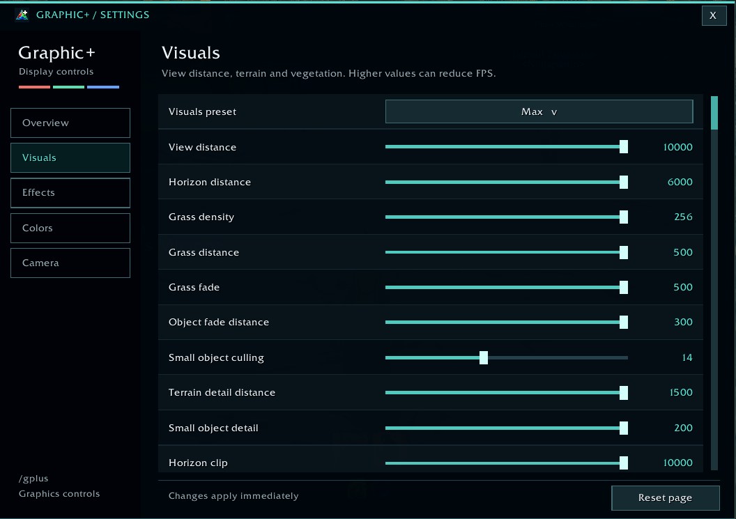This screenshot has height=519, width=736.
Task: Click the Display controls subtitle
Action: pyautogui.click(x=56, y=72)
